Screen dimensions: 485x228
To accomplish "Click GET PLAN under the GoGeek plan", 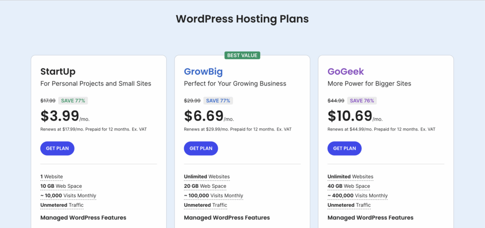I will tap(344, 148).
